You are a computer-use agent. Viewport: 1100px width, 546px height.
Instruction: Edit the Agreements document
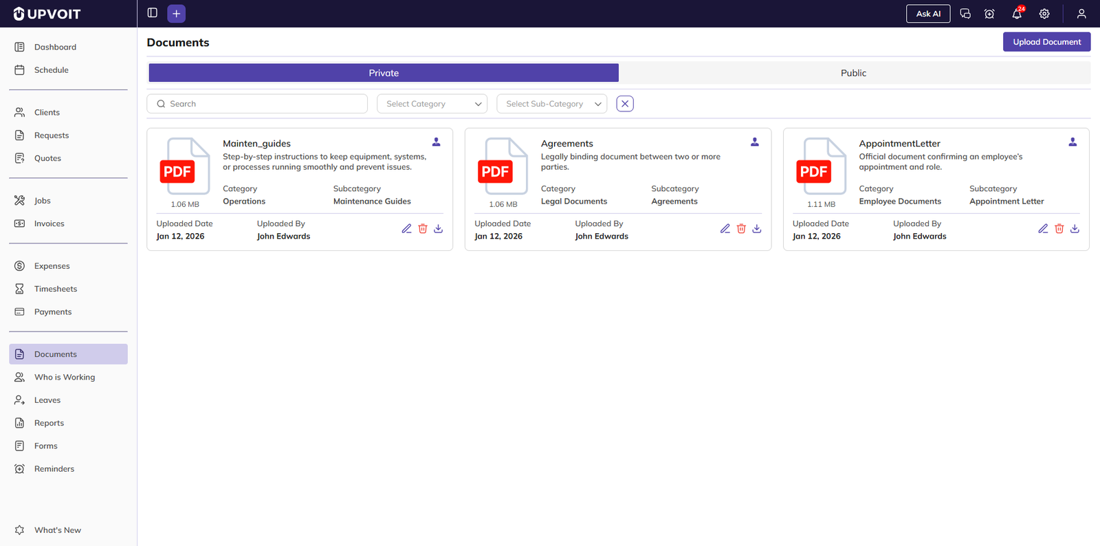[x=725, y=229]
